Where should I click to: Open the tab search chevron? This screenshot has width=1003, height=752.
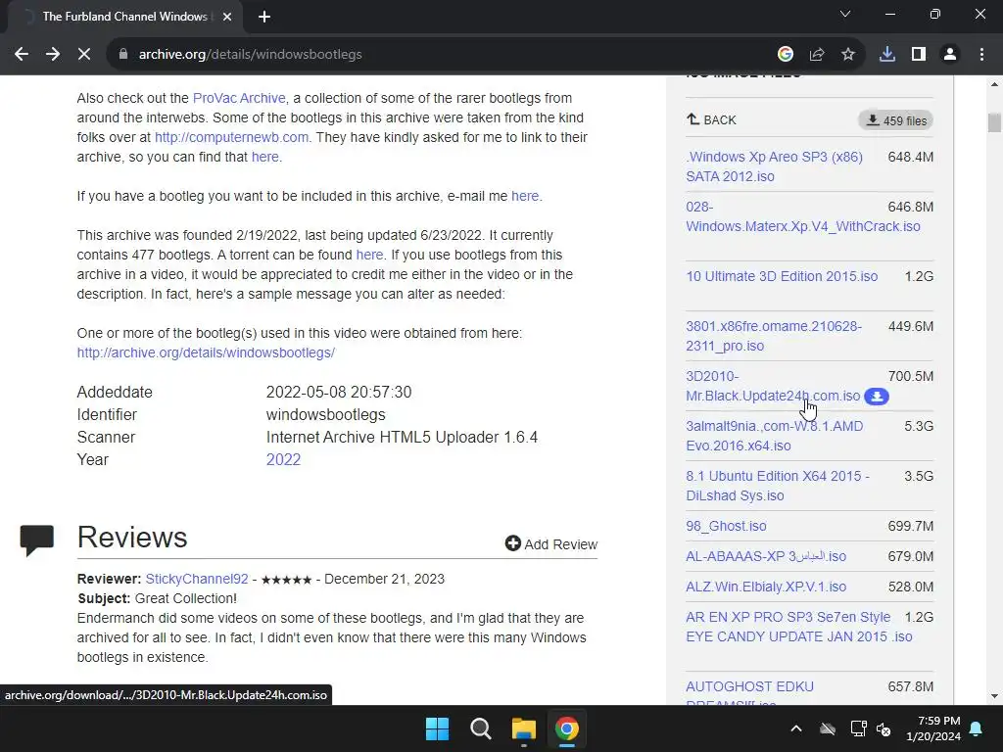[845, 14]
